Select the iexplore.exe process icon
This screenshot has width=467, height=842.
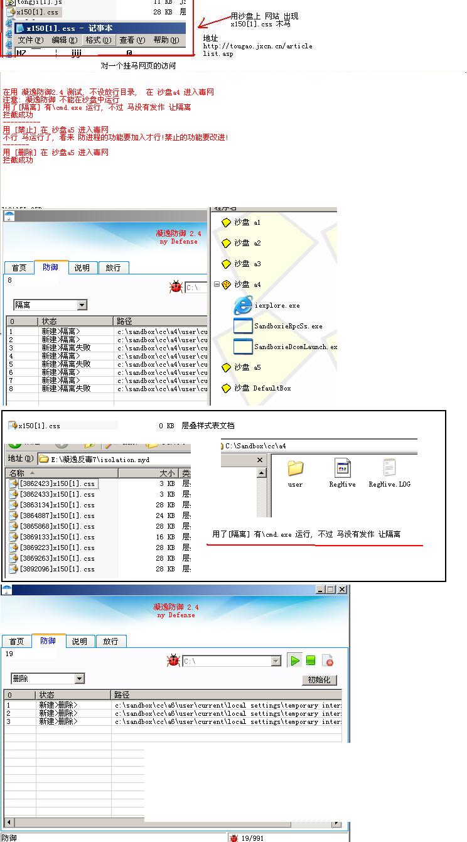pos(243,305)
